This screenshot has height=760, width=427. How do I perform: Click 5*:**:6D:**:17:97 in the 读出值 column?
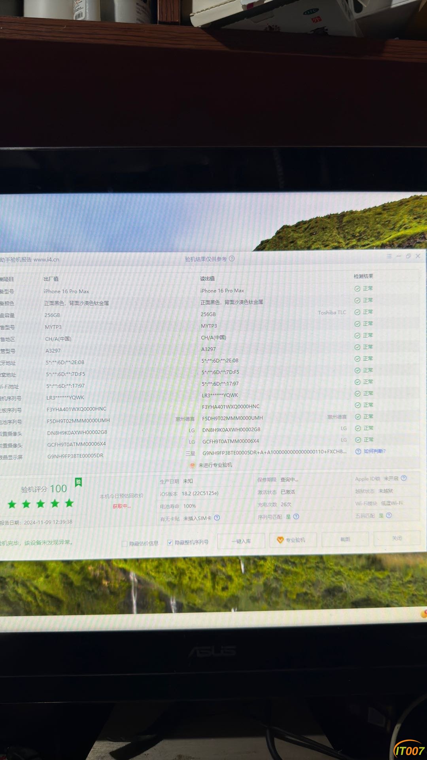[220, 384]
